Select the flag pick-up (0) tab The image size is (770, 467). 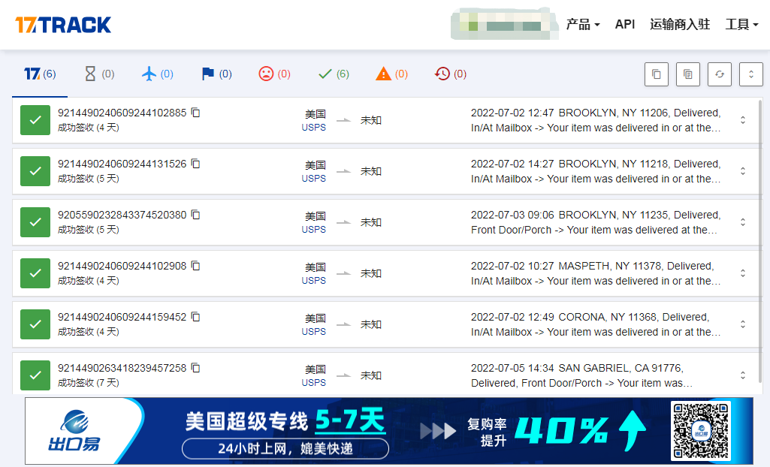216,74
